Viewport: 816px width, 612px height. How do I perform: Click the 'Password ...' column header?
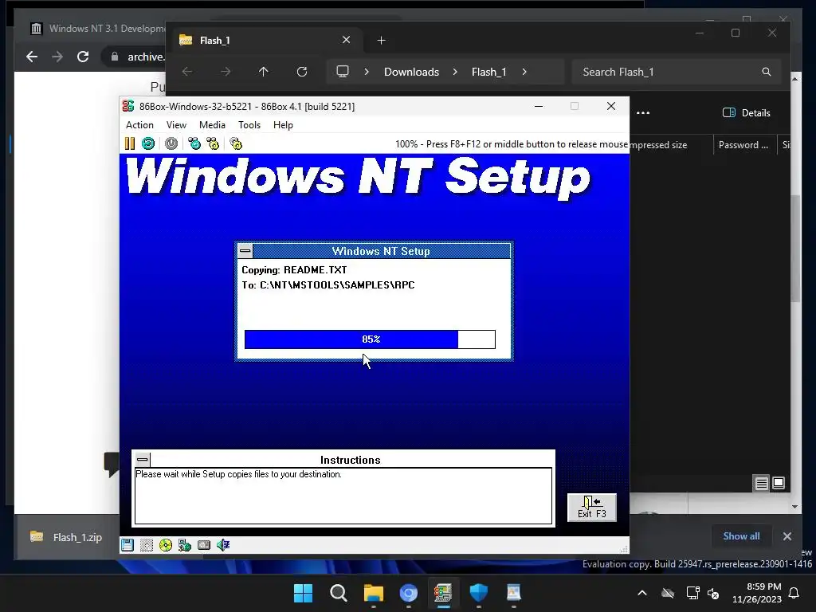743,145
